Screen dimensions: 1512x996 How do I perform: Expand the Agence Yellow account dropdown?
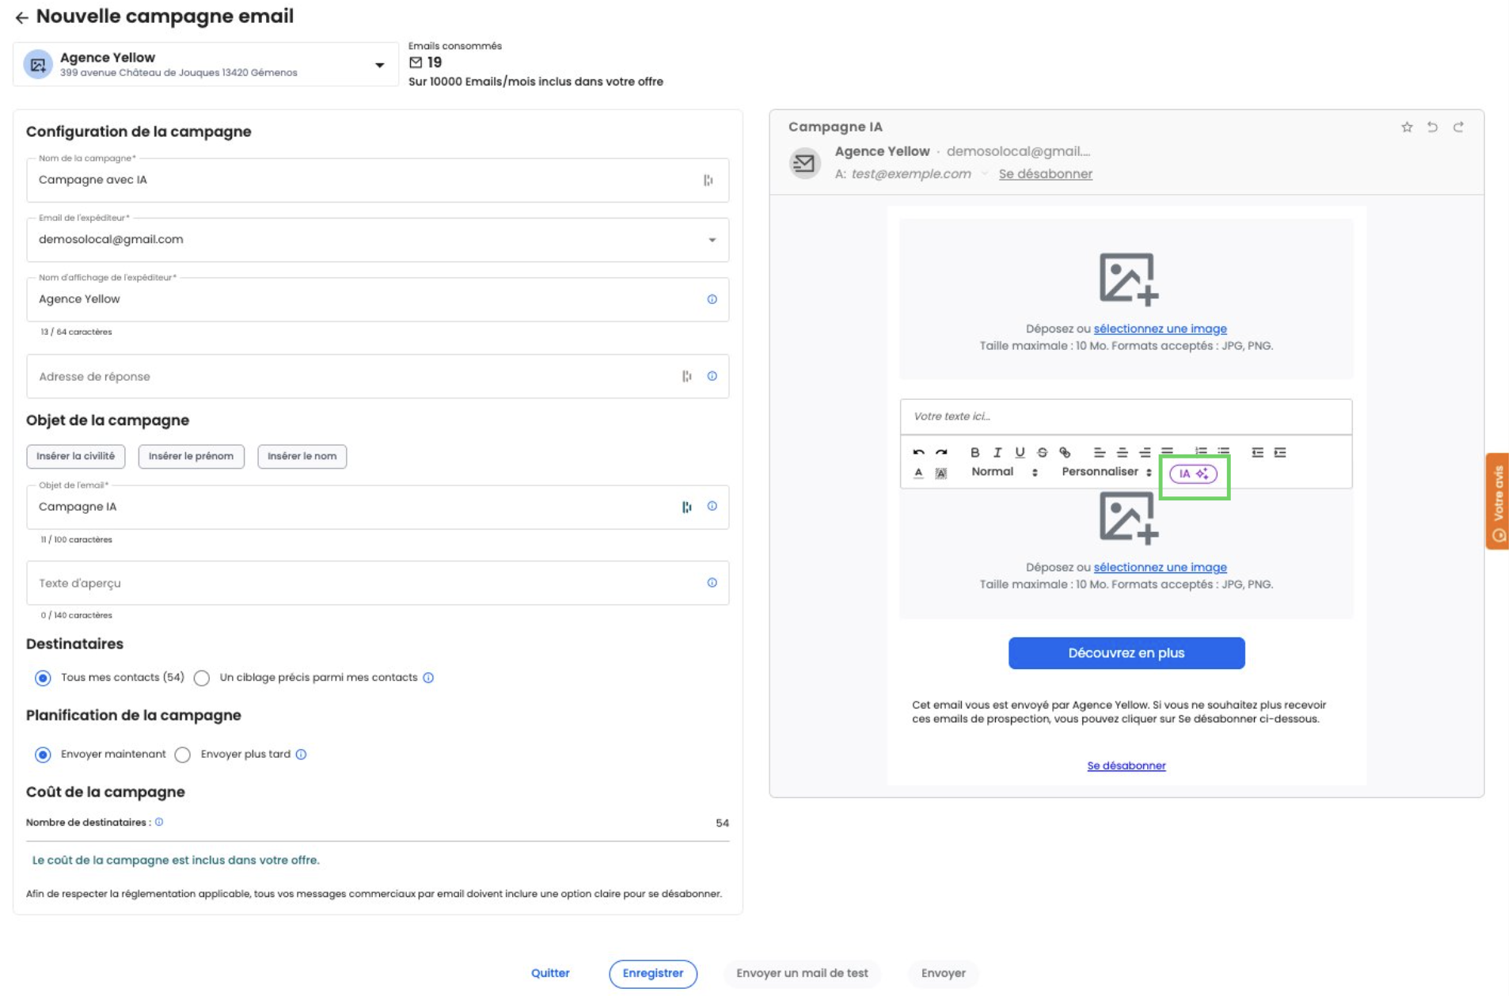(x=380, y=66)
